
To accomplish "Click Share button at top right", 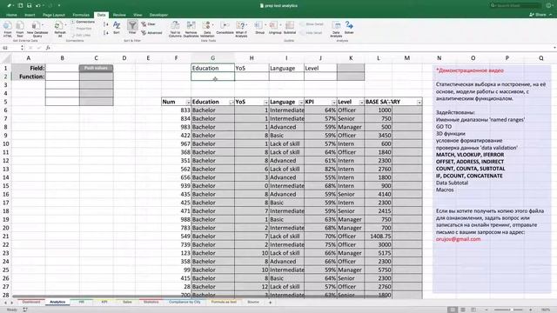I will point(538,15).
